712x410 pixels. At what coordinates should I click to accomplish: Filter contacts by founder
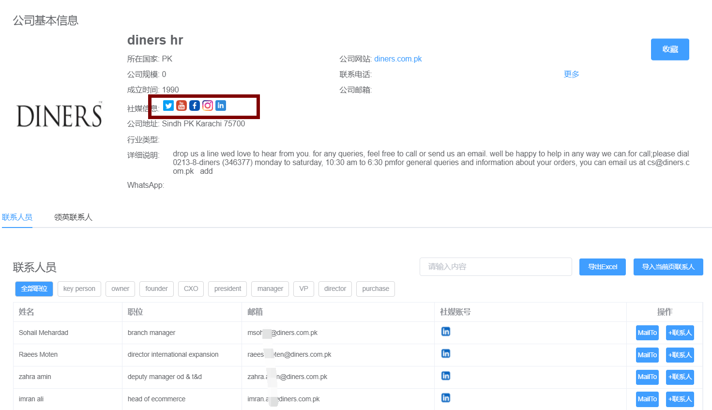(x=156, y=289)
